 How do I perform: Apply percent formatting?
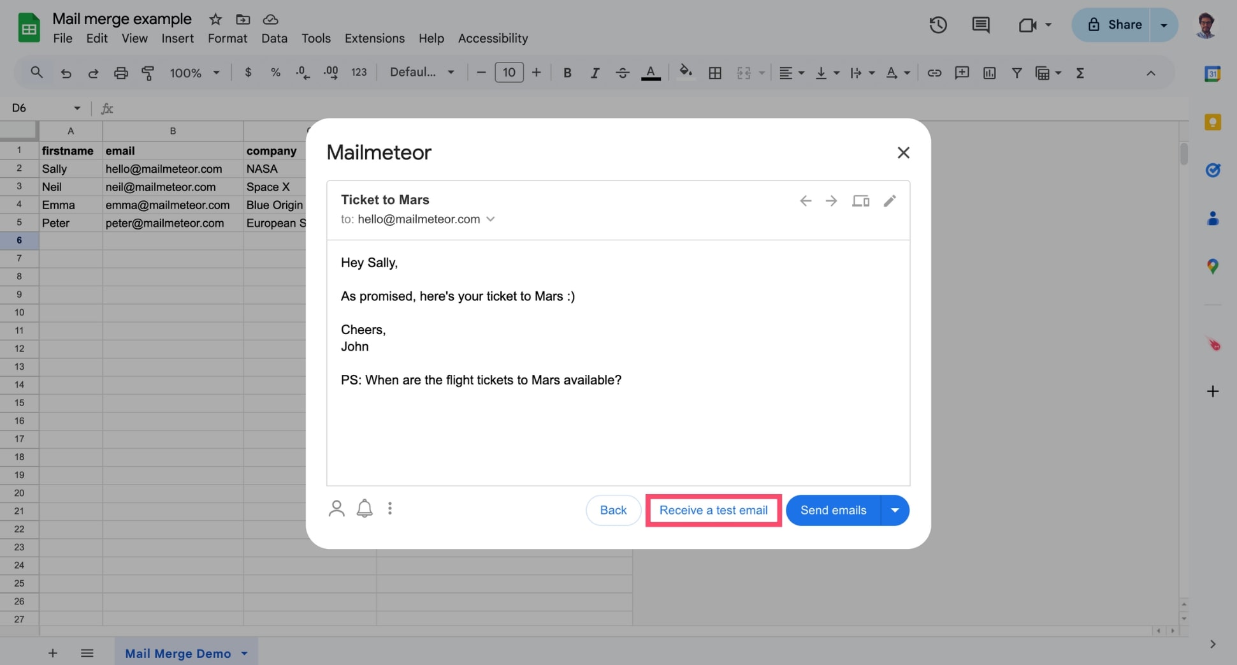[275, 73]
